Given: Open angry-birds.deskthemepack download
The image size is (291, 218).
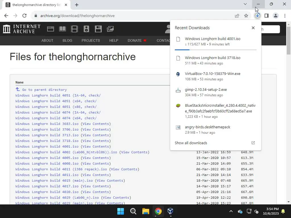Looking at the screenshot, I should [215, 129].
